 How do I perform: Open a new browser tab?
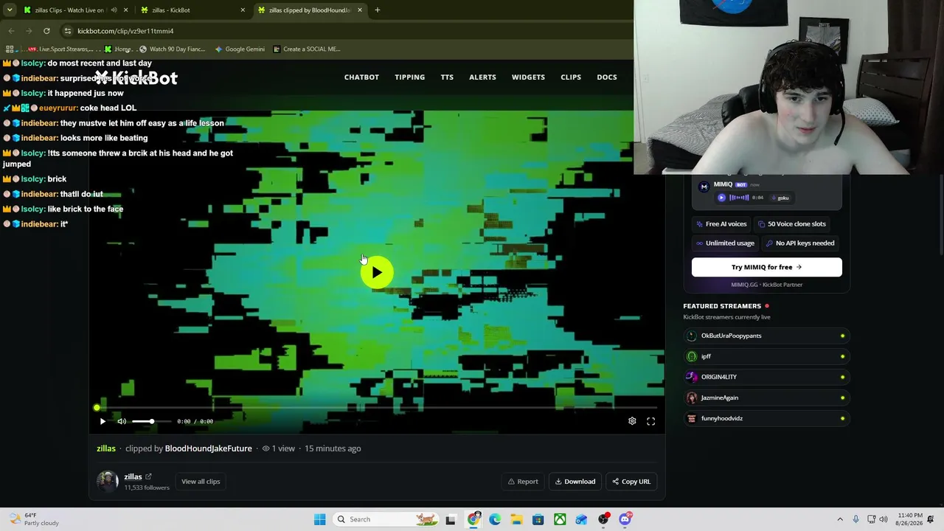point(377,10)
